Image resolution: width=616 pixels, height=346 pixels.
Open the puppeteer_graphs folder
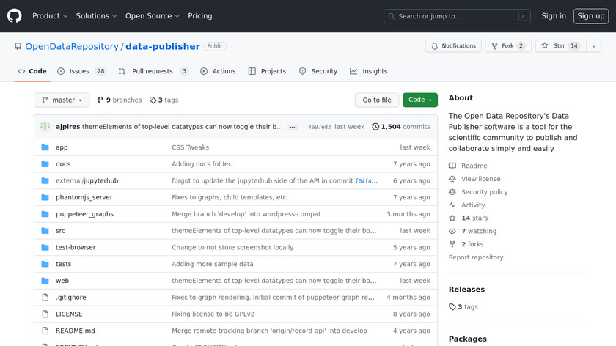84,214
